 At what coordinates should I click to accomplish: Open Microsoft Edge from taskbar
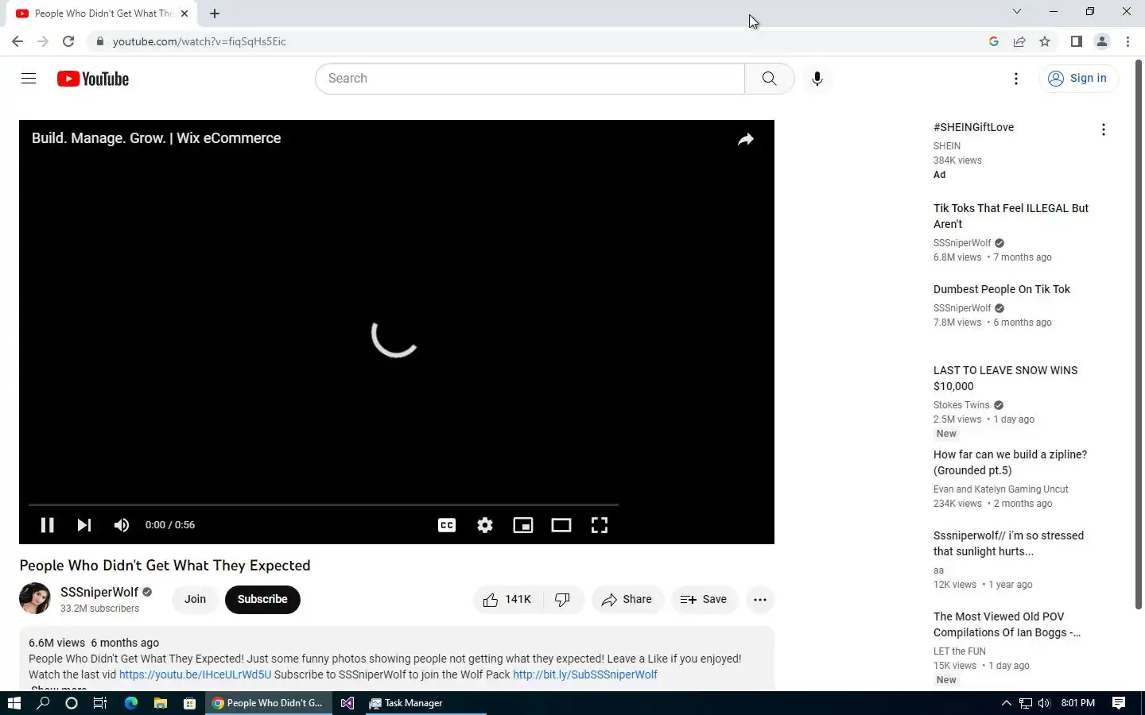[131, 703]
